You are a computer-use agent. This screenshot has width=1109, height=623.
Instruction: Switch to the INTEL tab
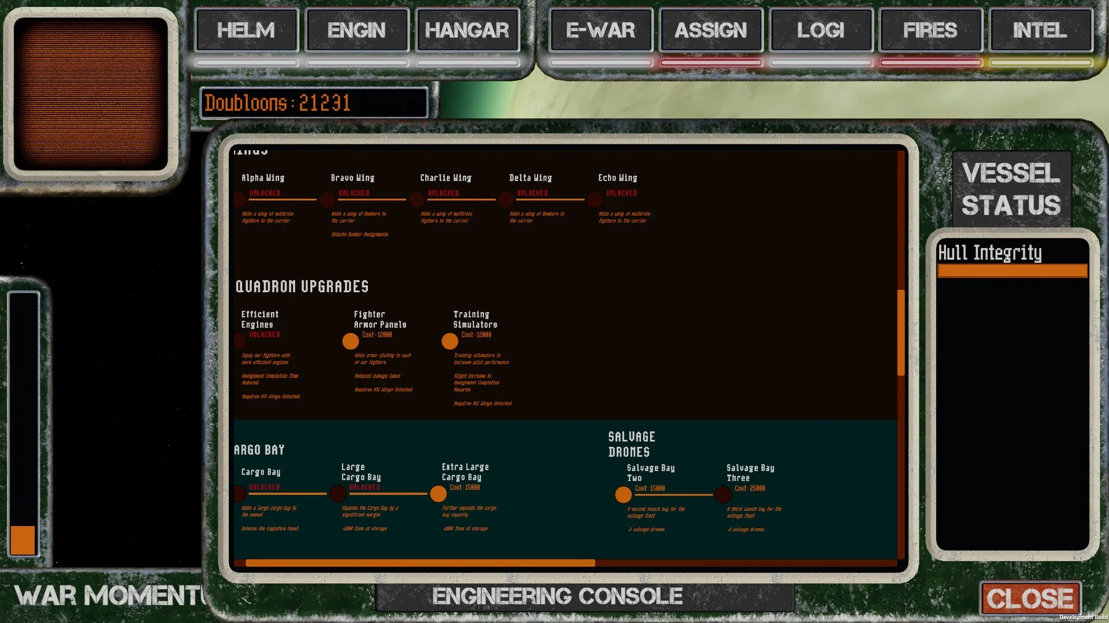1040,30
